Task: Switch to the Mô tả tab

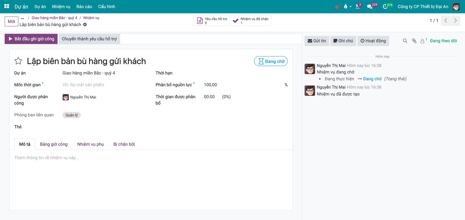Action: 25,144
